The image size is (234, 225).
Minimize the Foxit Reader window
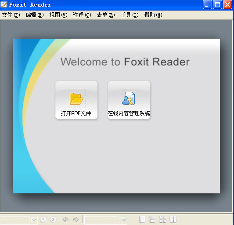pos(207,5)
